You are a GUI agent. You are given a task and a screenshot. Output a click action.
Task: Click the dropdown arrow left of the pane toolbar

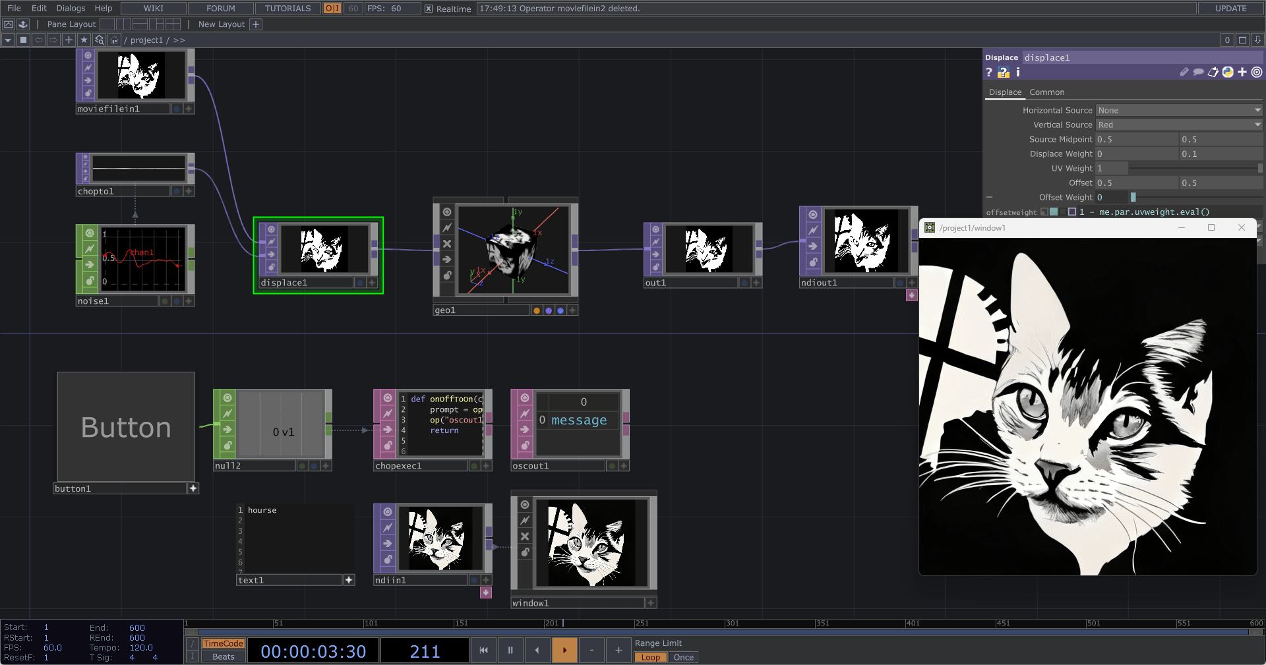point(7,40)
